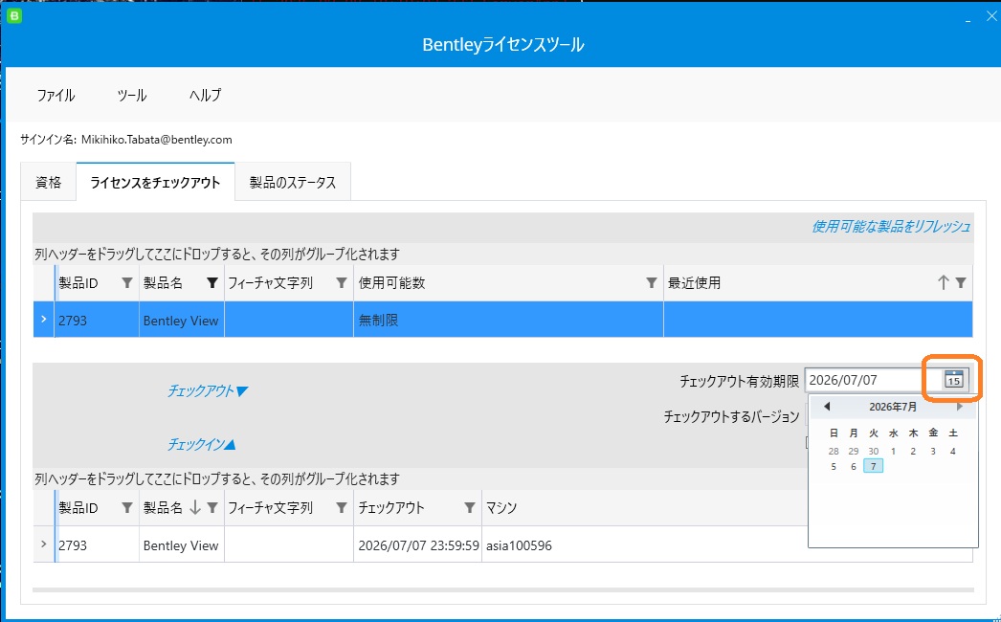Filter the lower table's 製品名 column
The image size is (1001, 622).
(x=212, y=508)
